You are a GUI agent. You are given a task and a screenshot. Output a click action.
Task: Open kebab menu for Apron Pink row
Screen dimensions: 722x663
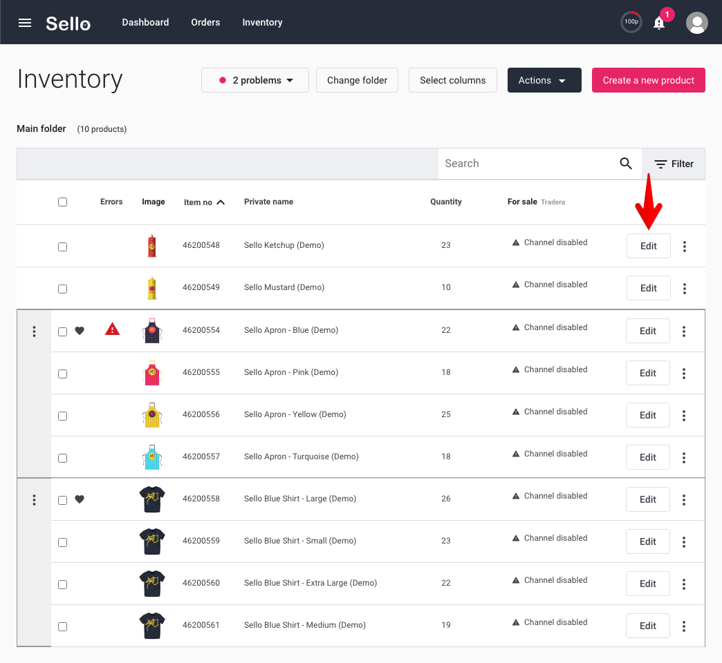point(684,374)
